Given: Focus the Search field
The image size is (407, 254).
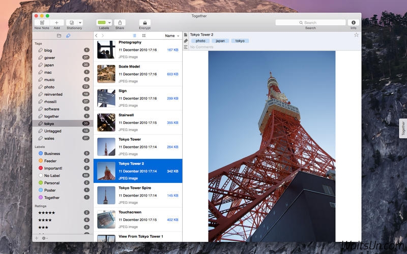Looking at the screenshot, I should (310, 22).
